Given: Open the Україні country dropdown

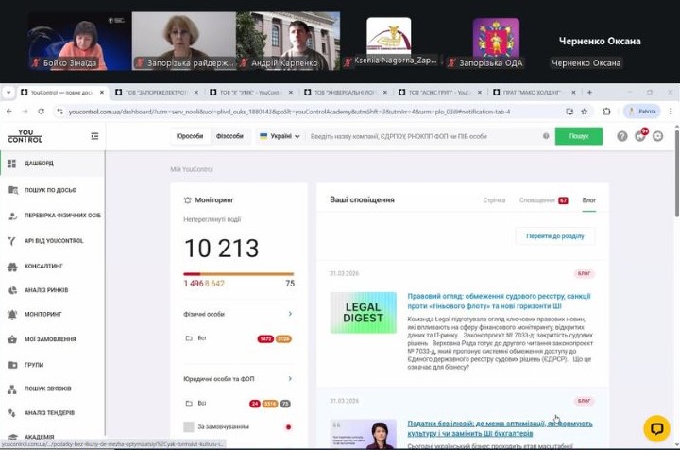Looking at the screenshot, I should click(280, 136).
